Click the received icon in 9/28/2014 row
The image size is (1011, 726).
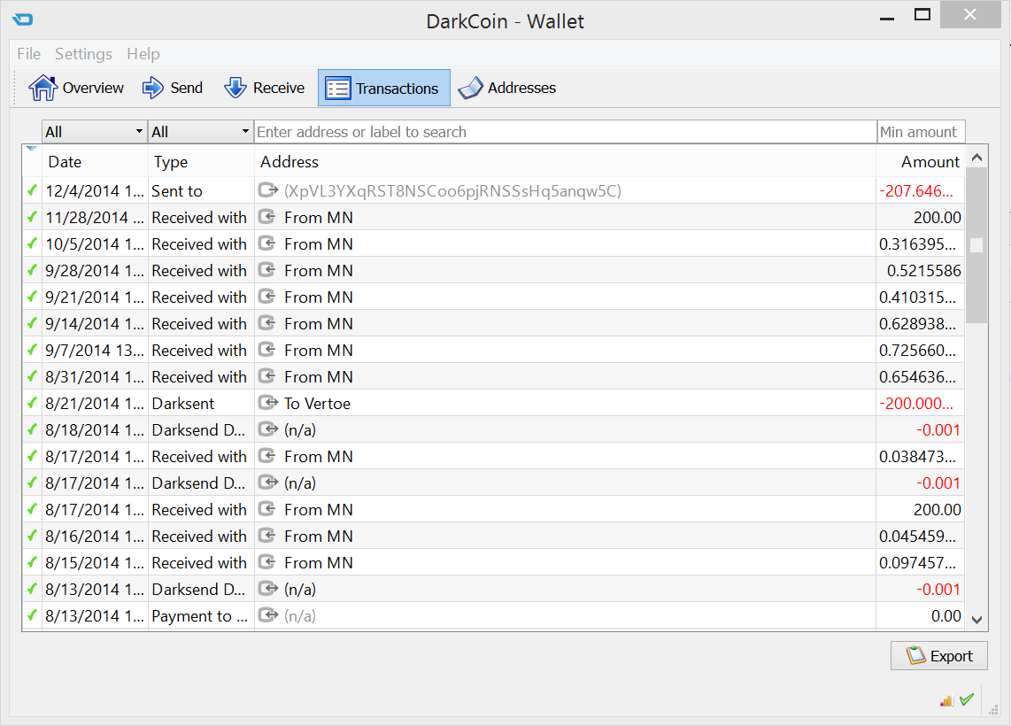pyautogui.click(x=267, y=269)
